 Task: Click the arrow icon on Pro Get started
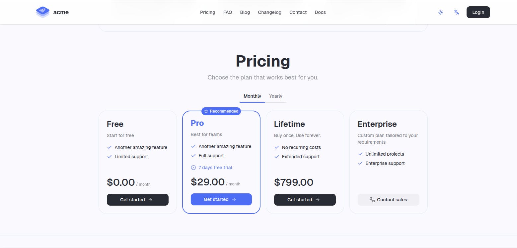pos(234,199)
